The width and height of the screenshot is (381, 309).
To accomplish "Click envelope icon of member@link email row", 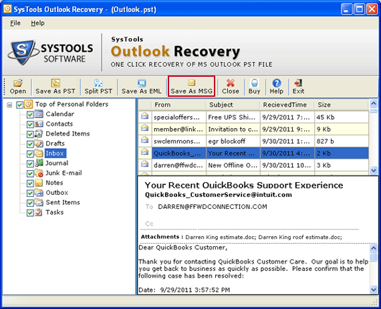I will point(145,127).
